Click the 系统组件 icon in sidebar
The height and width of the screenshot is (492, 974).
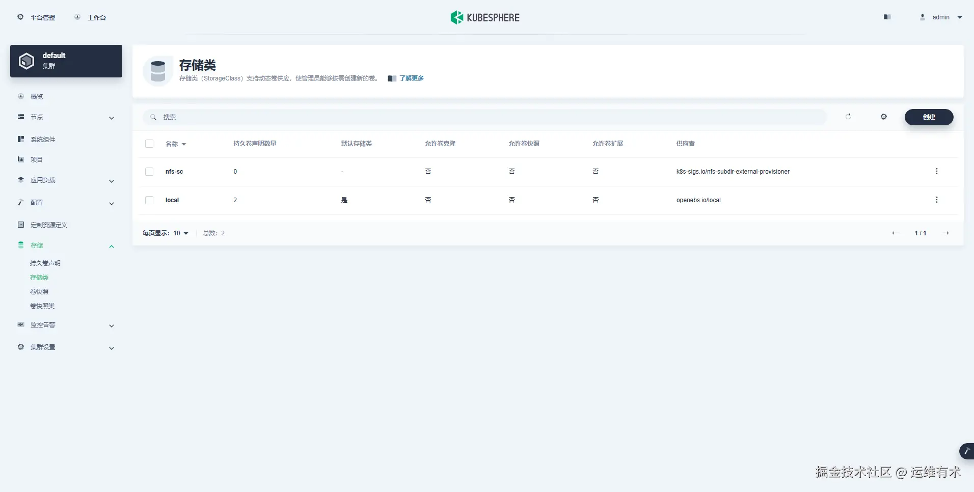tap(21, 139)
